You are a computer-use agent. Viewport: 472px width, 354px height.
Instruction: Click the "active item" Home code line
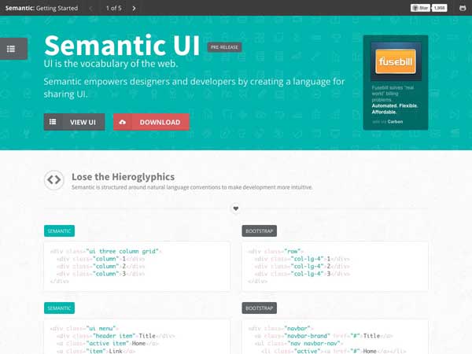[108, 343]
